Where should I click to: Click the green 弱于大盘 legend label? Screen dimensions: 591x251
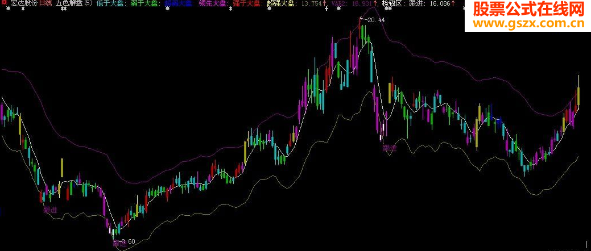pos(146,3)
